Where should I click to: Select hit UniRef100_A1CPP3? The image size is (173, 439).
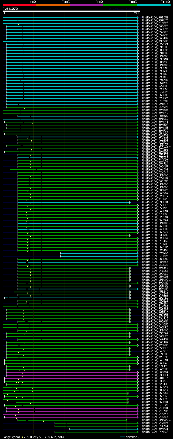(x=155, y=199)
